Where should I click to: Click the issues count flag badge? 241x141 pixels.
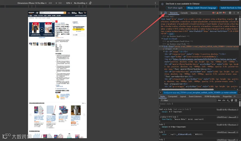click(224, 13)
